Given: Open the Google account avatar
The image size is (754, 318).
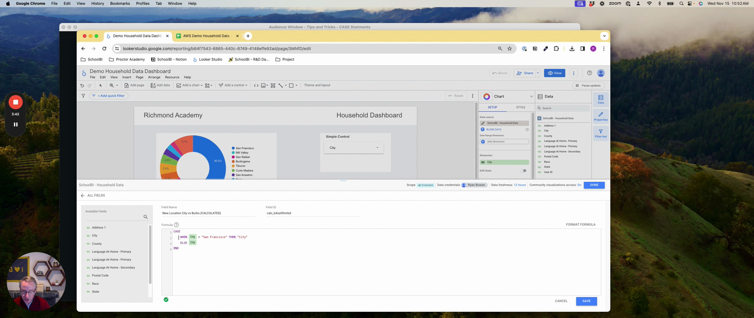Looking at the screenshot, I should click(601, 73).
